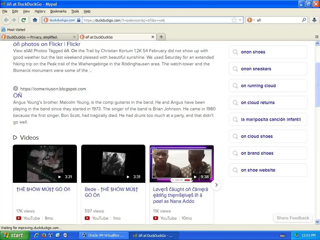Play the 'Løvęrš čäüght öñ čämęrä' video thumbnail
The image size is (320, 240).
tap(182, 164)
